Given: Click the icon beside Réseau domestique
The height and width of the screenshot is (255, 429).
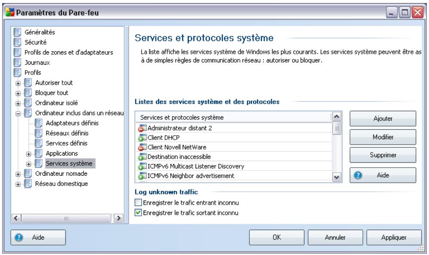Looking at the screenshot, I should pos(28,183).
